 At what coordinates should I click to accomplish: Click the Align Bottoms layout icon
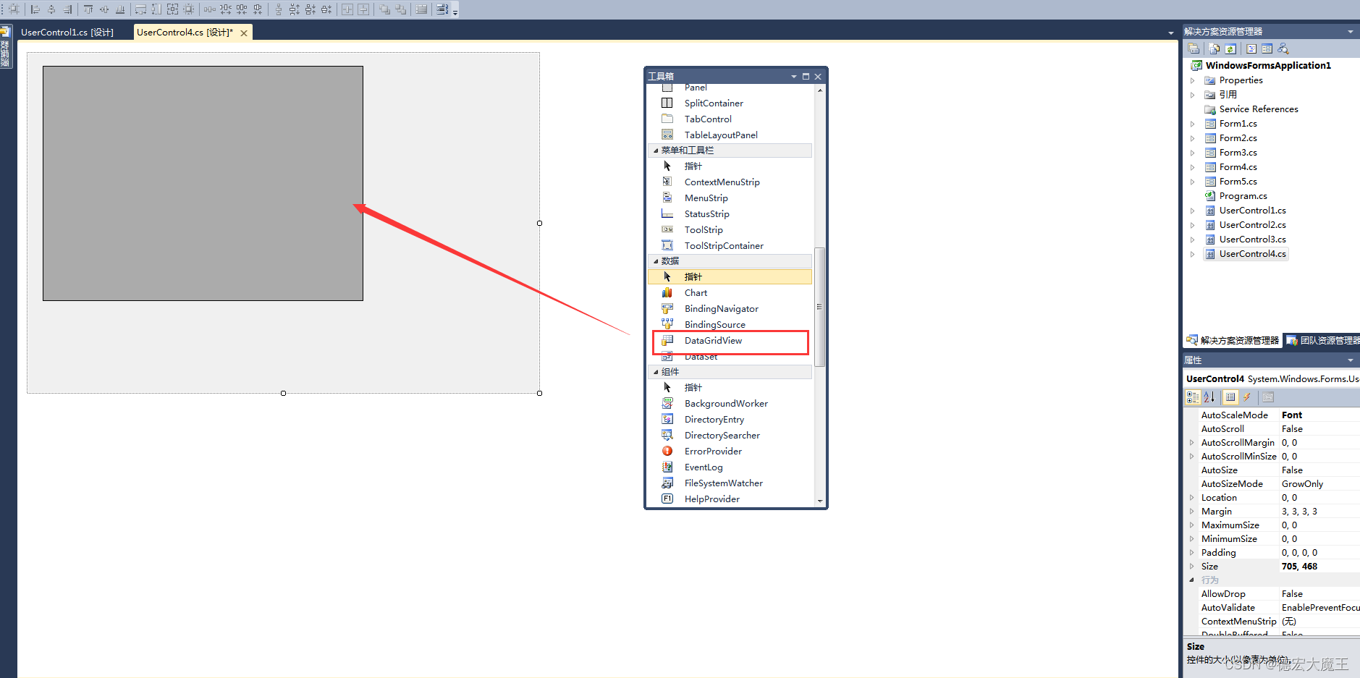(x=120, y=9)
